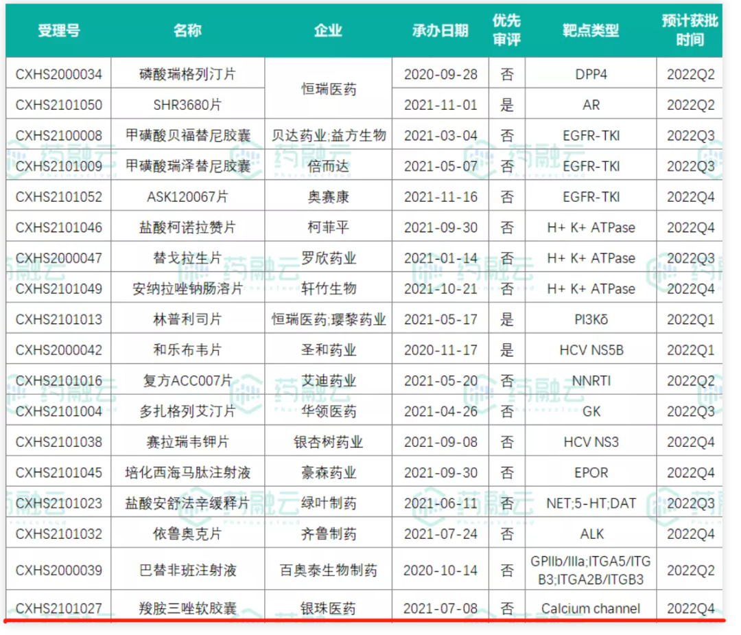Click 安纳拉唑钠肠溶片 name cell
Image resolution: width=741 pixels, height=635 pixels.
(x=187, y=288)
